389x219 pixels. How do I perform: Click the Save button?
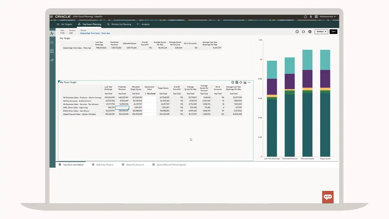tap(333, 32)
